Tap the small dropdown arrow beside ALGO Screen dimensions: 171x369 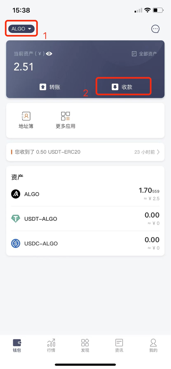[x=29, y=29]
